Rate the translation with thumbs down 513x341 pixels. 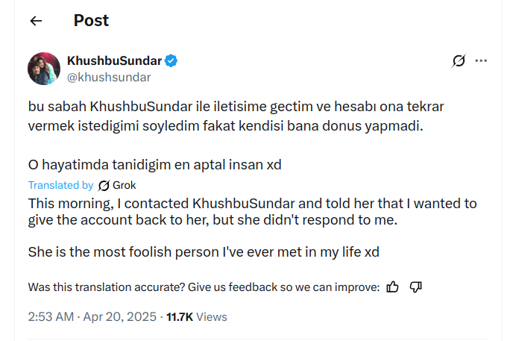click(x=417, y=287)
